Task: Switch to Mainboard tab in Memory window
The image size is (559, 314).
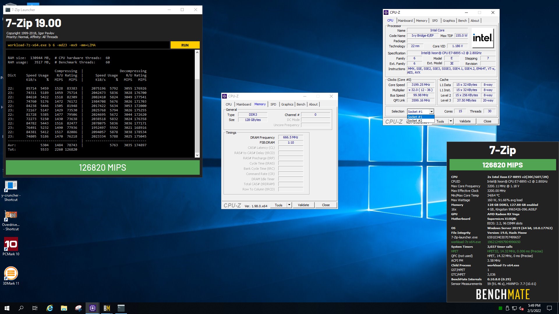Action: pyautogui.click(x=244, y=104)
